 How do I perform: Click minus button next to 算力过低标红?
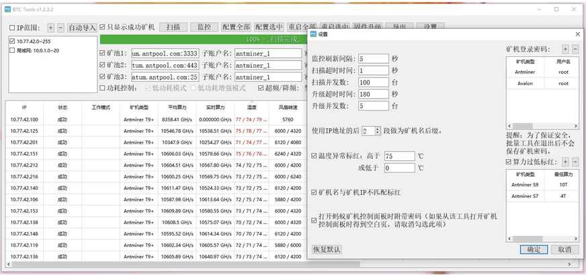click(x=576, y=162)
